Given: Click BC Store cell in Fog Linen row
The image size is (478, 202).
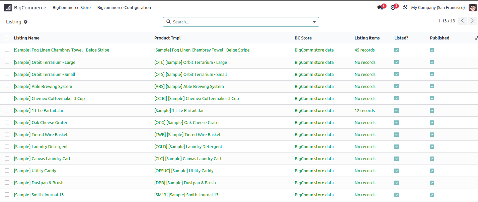Looking at the screenshot, I should pyautogui.click(x=314, y=50).
